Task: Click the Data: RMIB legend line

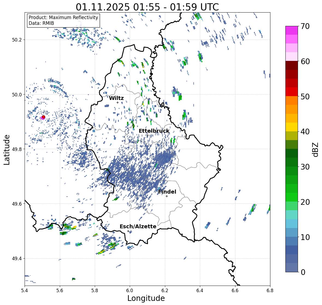Action: click(x=41, y=23)
